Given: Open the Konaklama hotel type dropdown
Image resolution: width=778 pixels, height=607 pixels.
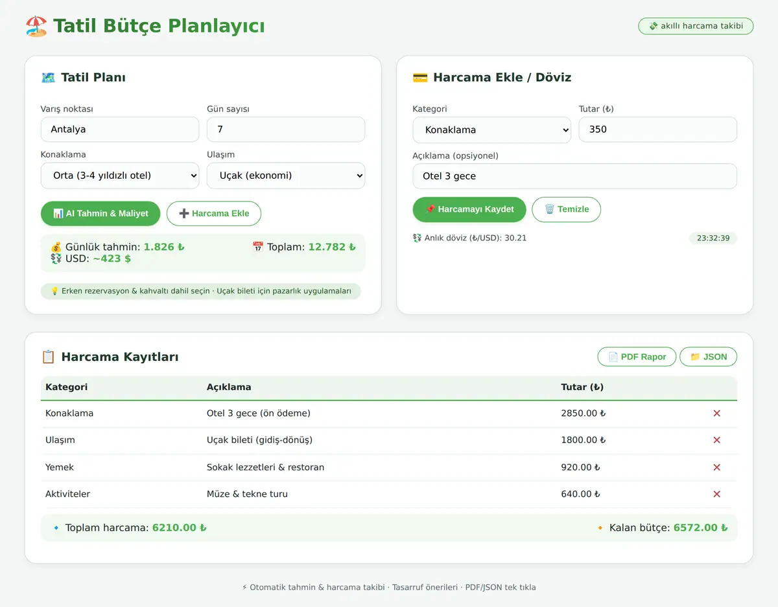Looking at the screenshot, I should (x=120, y=176).
